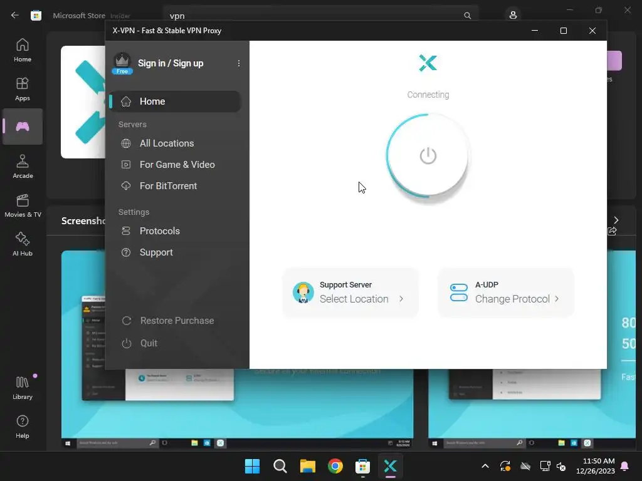Click the X-VPN logo above Connecting
Image resolution: width=642 pixels, height=481 pixels.
point(428,63)
